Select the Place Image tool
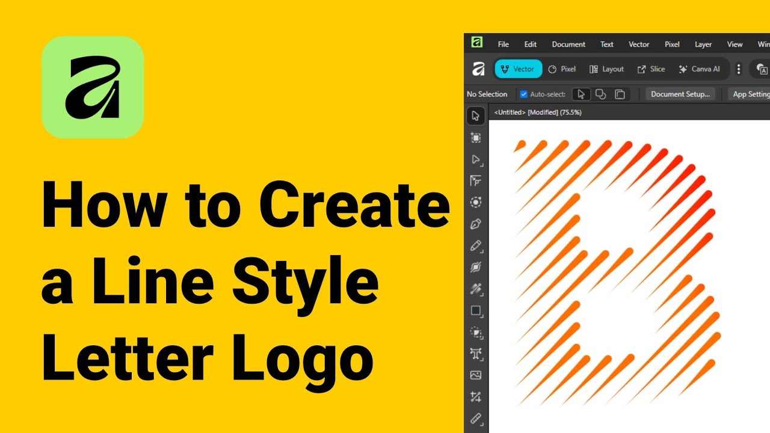Image resolution: width=770 pixels, height=433 pixels. (476, 375)
